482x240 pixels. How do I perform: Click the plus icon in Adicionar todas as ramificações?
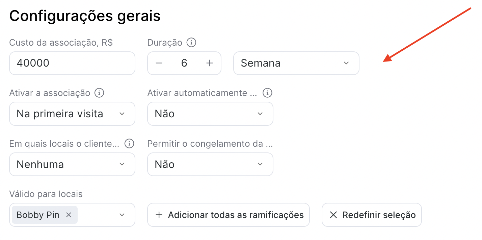(x=159, y=215)
